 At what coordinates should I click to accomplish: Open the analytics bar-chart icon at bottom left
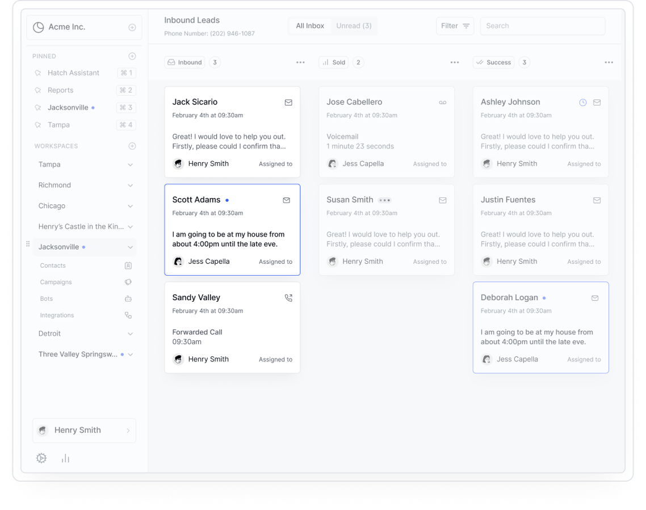(65, 458)
